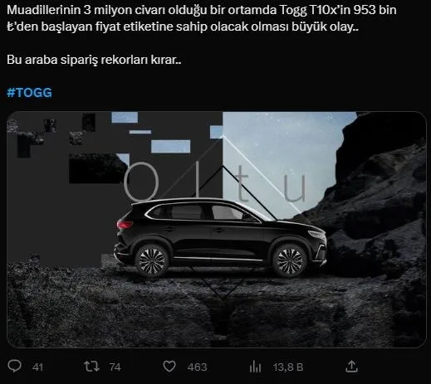431x384 pixels.
Task: Click the like count 463
Action: (x=197, y=367)
